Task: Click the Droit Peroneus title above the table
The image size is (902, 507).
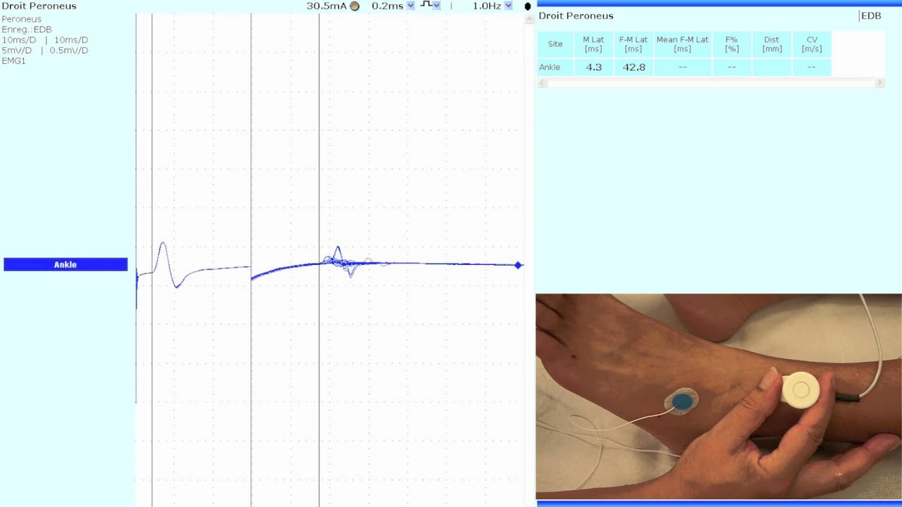Action: [576, 15]
